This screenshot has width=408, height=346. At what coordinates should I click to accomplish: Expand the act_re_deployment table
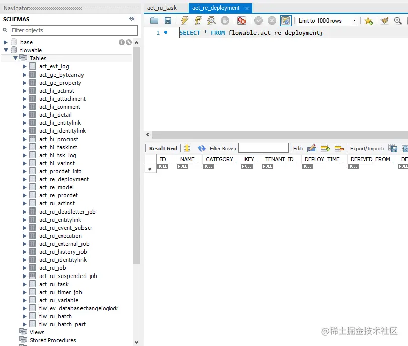point(23,179)
